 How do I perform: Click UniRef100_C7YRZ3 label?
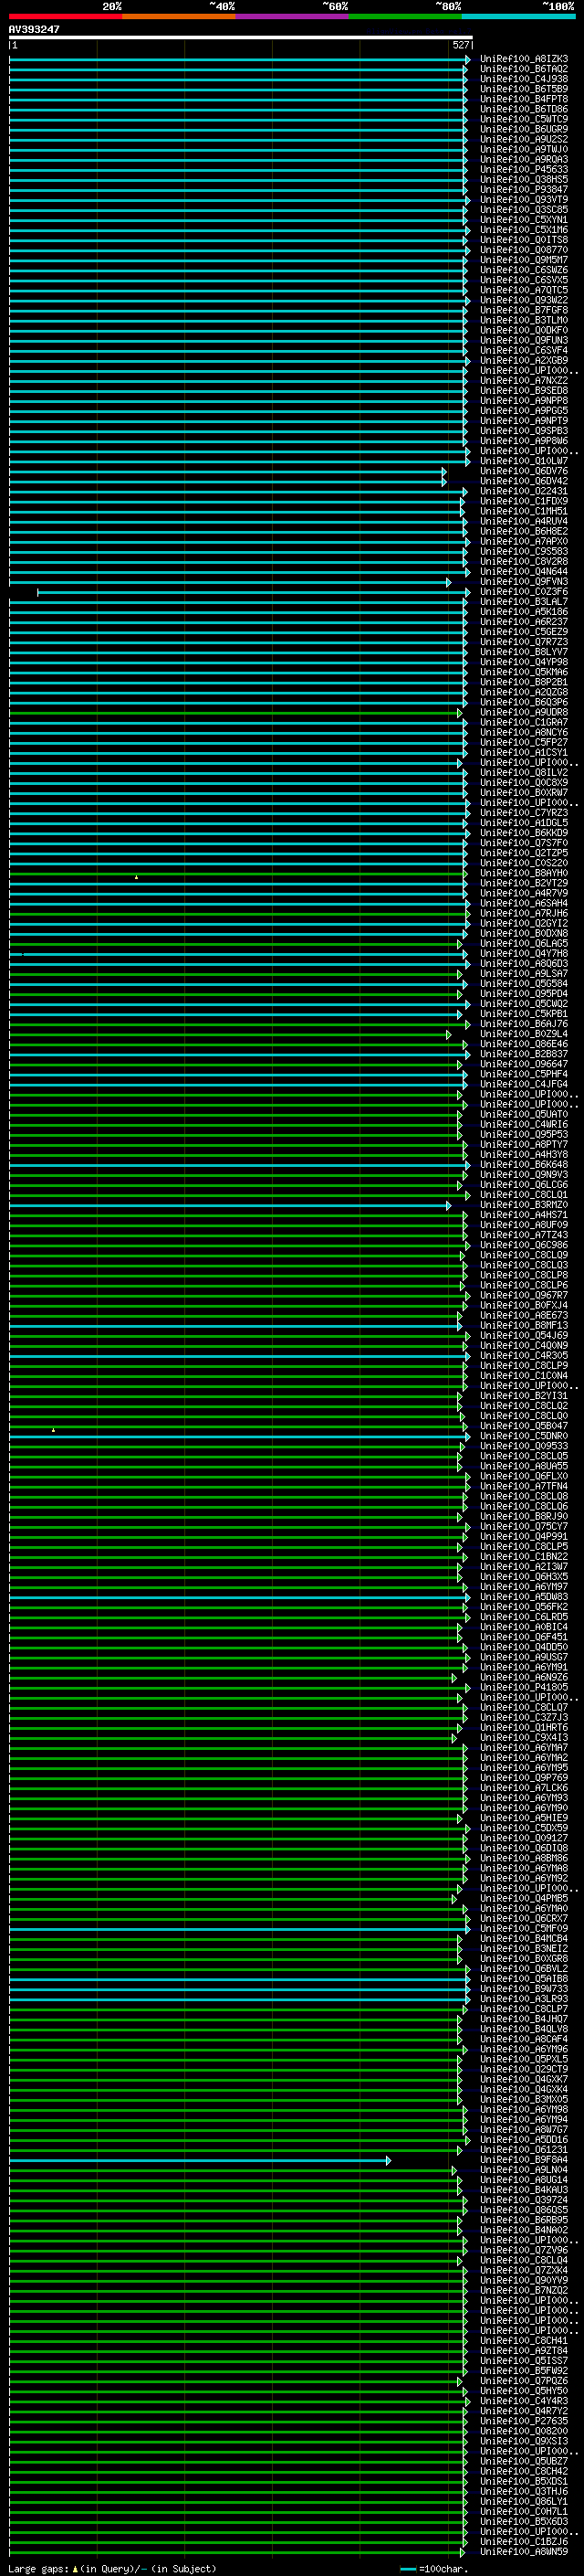[x=524, y=813]
